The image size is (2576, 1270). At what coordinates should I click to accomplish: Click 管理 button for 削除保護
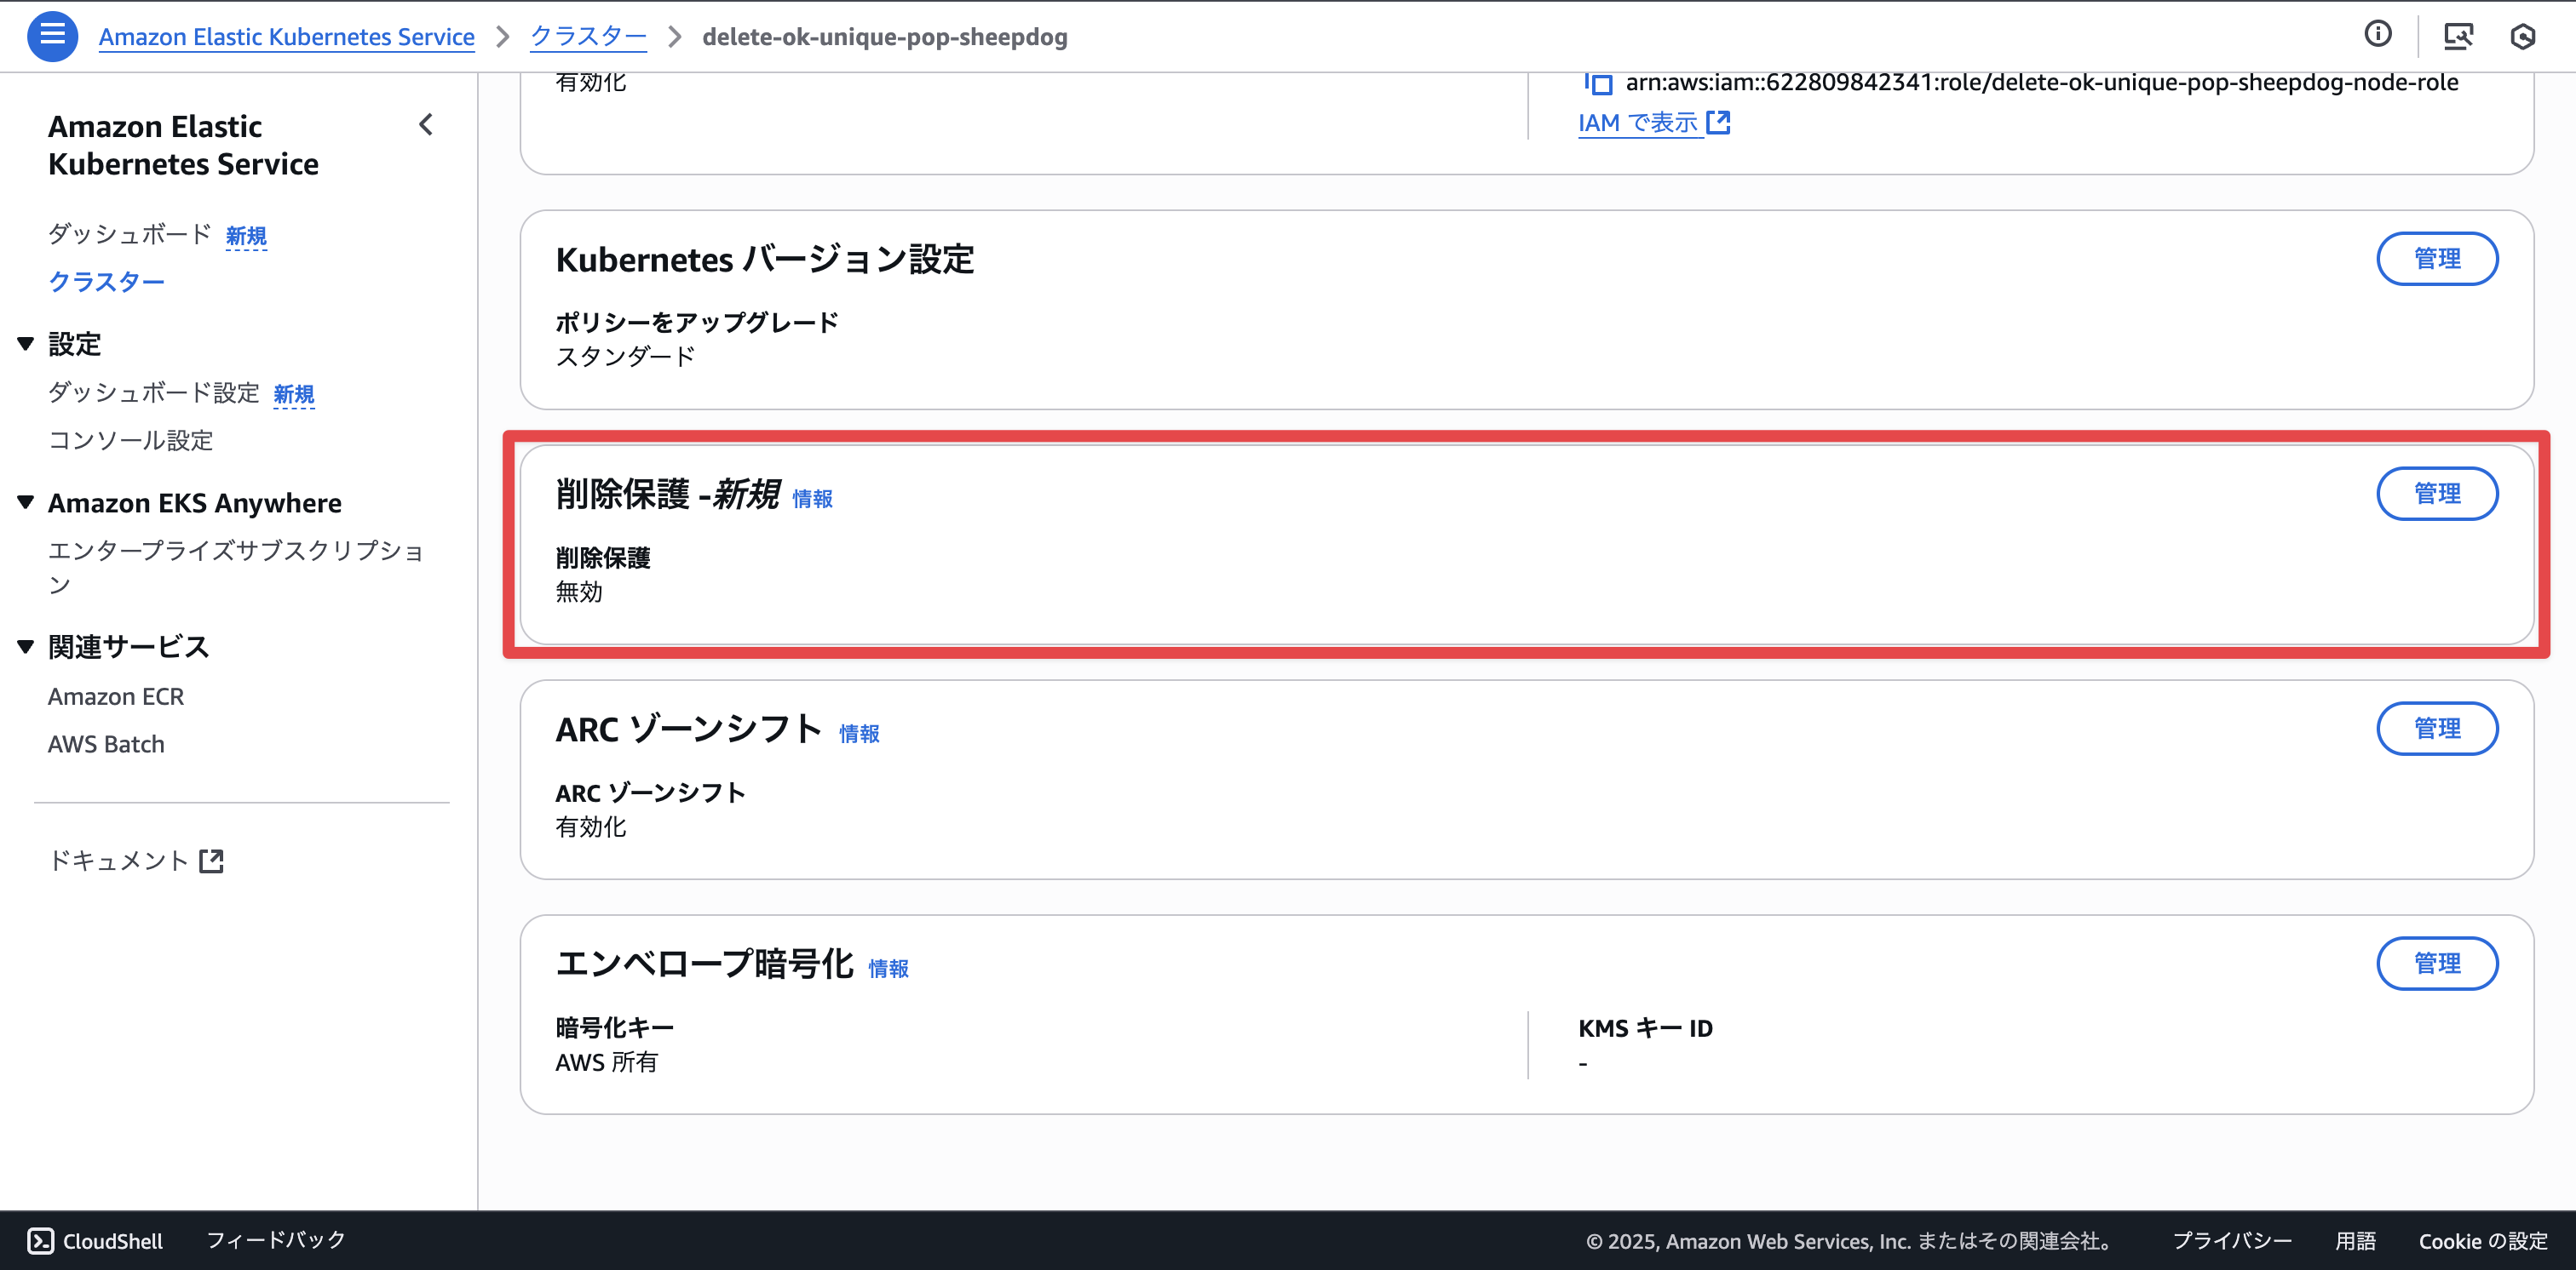(x=2437, y=494)
